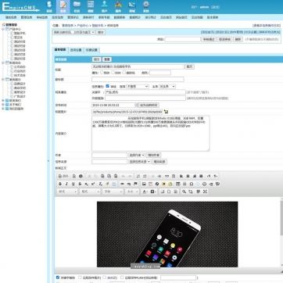Insert block quote in editor
The width and height of the screenshot is (283, 283).
click(167, 176)
